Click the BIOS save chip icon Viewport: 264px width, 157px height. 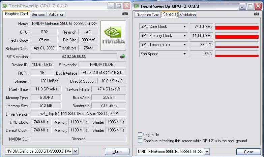(x=122, y=56)
